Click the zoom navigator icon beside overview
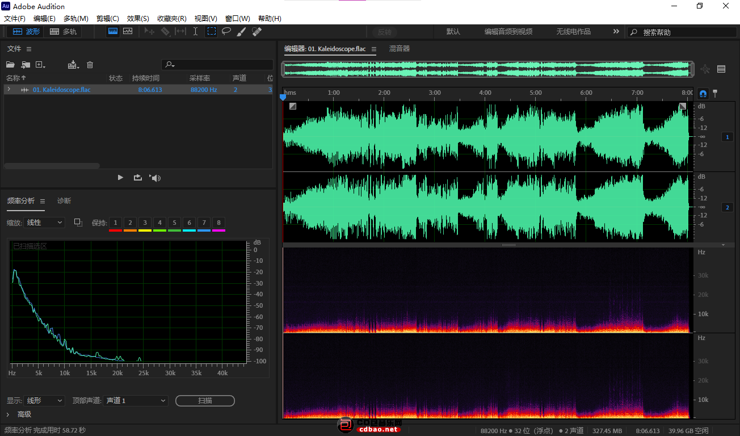Viewport: 740px width, 436px height. 705,69
